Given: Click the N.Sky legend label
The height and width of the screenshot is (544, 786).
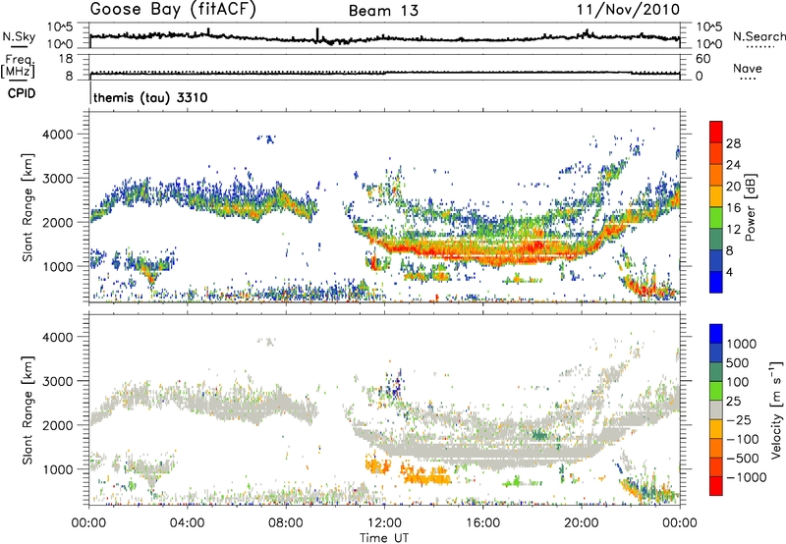Looking at the screenshot, I should click(x=15, y=35).
